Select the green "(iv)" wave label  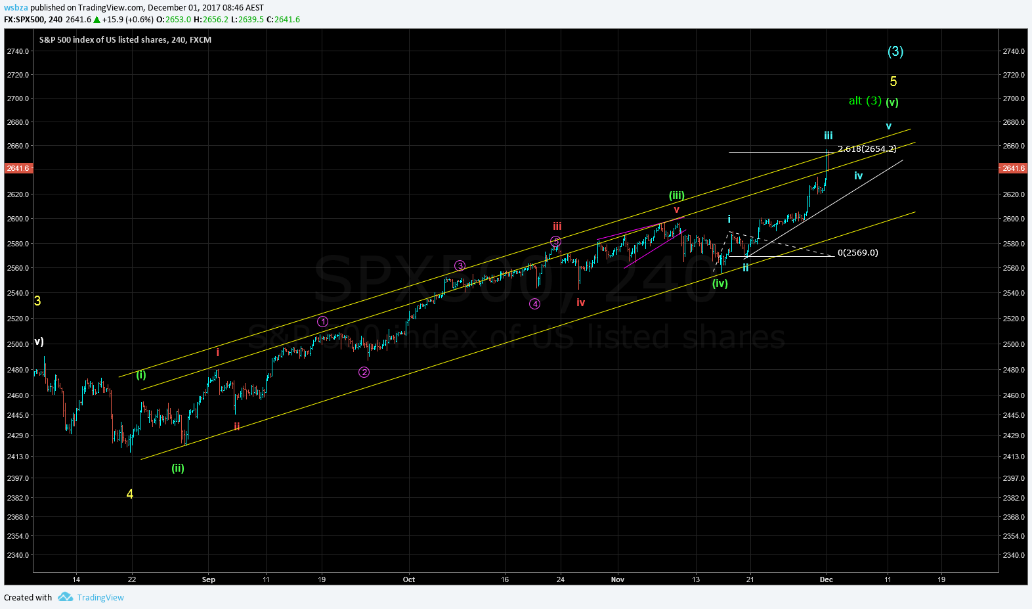tap(720, 284)
